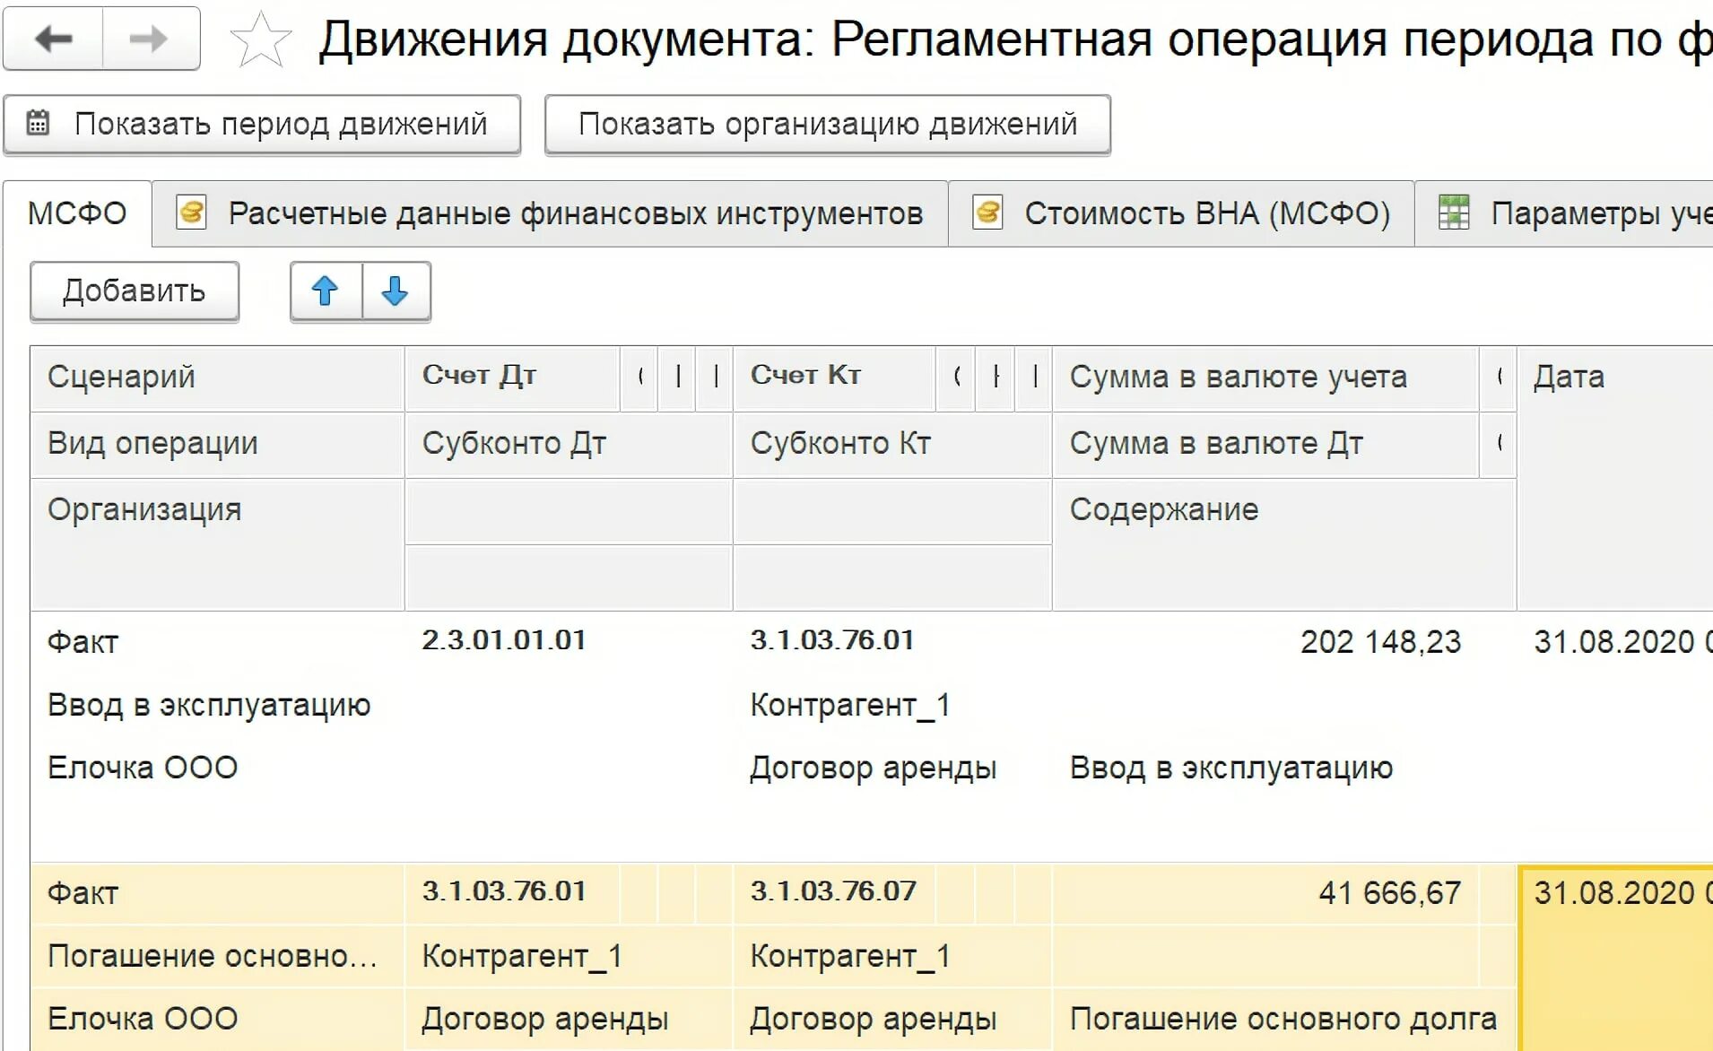This screenshot has height=1051, width=1713.
Task: Click the Субконто Дт header
Action: (569, 444)
